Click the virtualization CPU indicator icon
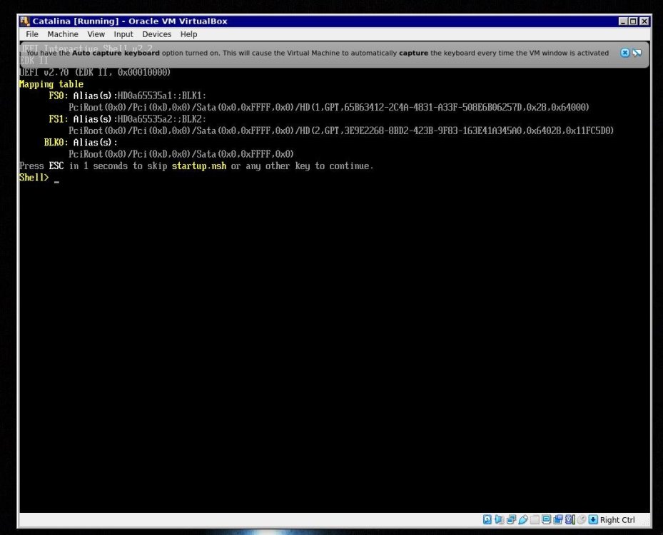This screenshot has height=535, width=663. (570, 519)
